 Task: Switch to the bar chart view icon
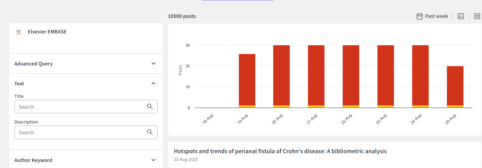[x=461, y=16]
